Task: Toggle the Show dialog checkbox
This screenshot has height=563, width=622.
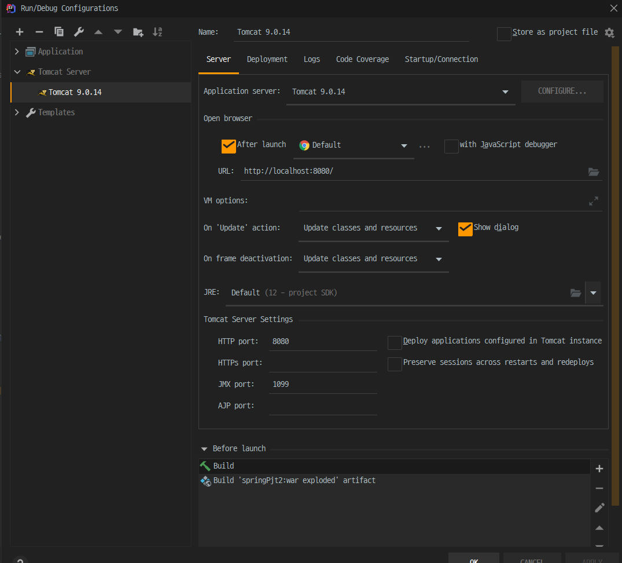Action: click(465, 229)
